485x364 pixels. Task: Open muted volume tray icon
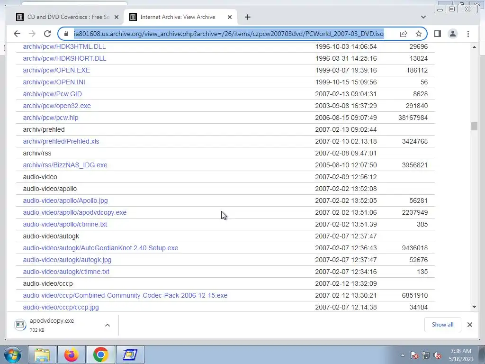[437, 355]
